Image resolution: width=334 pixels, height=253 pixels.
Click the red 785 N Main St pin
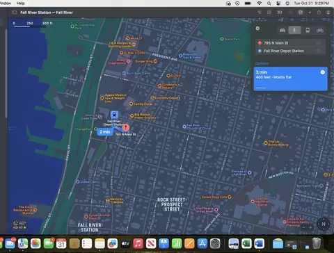[125, 127]
